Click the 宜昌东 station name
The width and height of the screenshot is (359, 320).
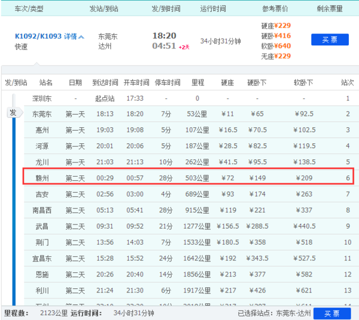[x=42, y=259]
